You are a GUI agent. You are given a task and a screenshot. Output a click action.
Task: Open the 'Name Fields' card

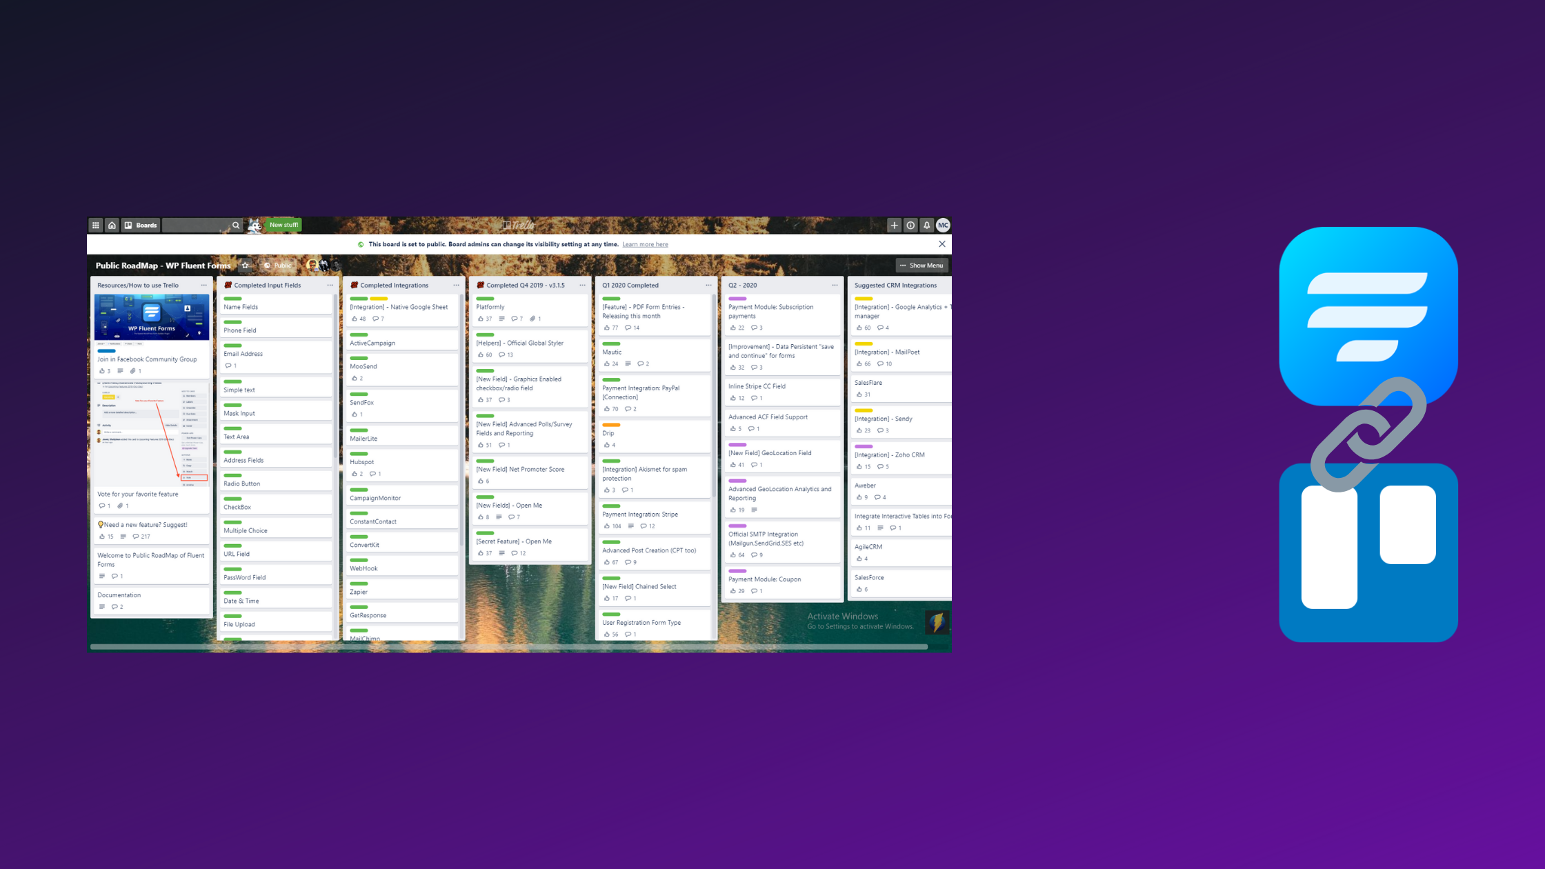[x=276, y=304]
